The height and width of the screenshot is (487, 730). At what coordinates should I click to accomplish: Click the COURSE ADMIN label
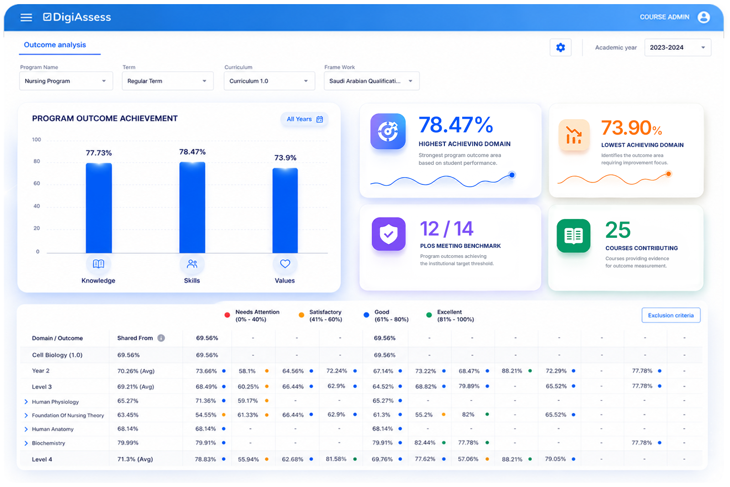[665, 17]
